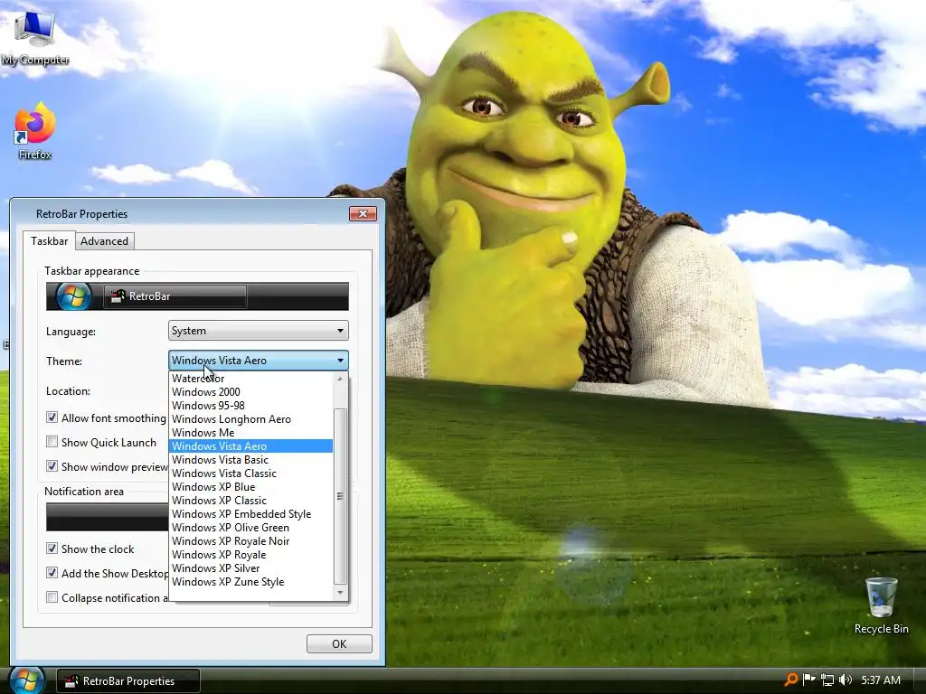
Task: Click theme list scrollbar up arrow
Action: pos(340,379)
